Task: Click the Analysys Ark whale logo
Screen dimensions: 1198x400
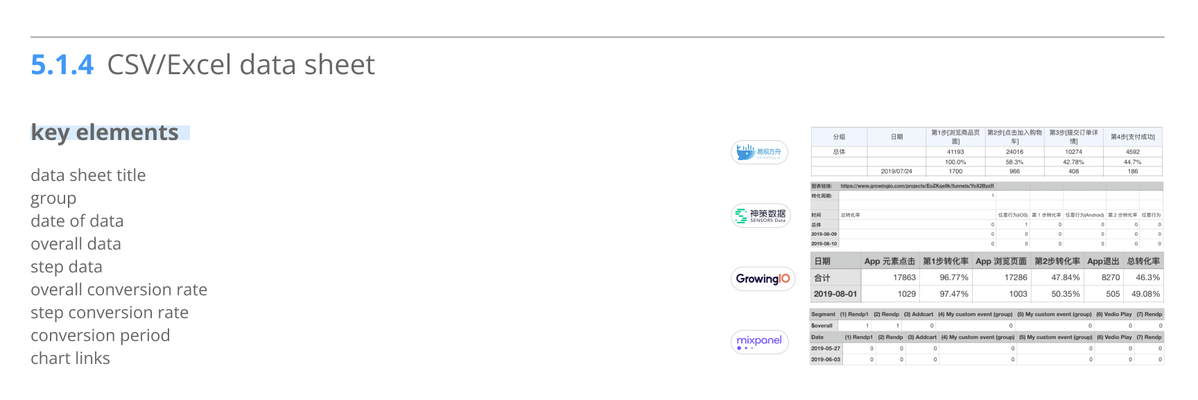Action: tap(758, 152)
